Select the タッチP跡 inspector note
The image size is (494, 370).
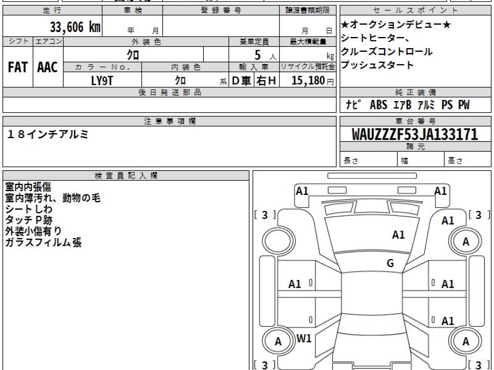[29, 220]
